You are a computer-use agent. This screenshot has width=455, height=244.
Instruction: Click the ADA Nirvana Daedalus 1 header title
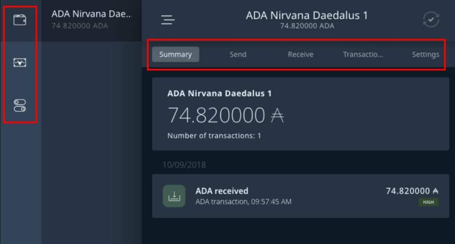pos(307,16)
